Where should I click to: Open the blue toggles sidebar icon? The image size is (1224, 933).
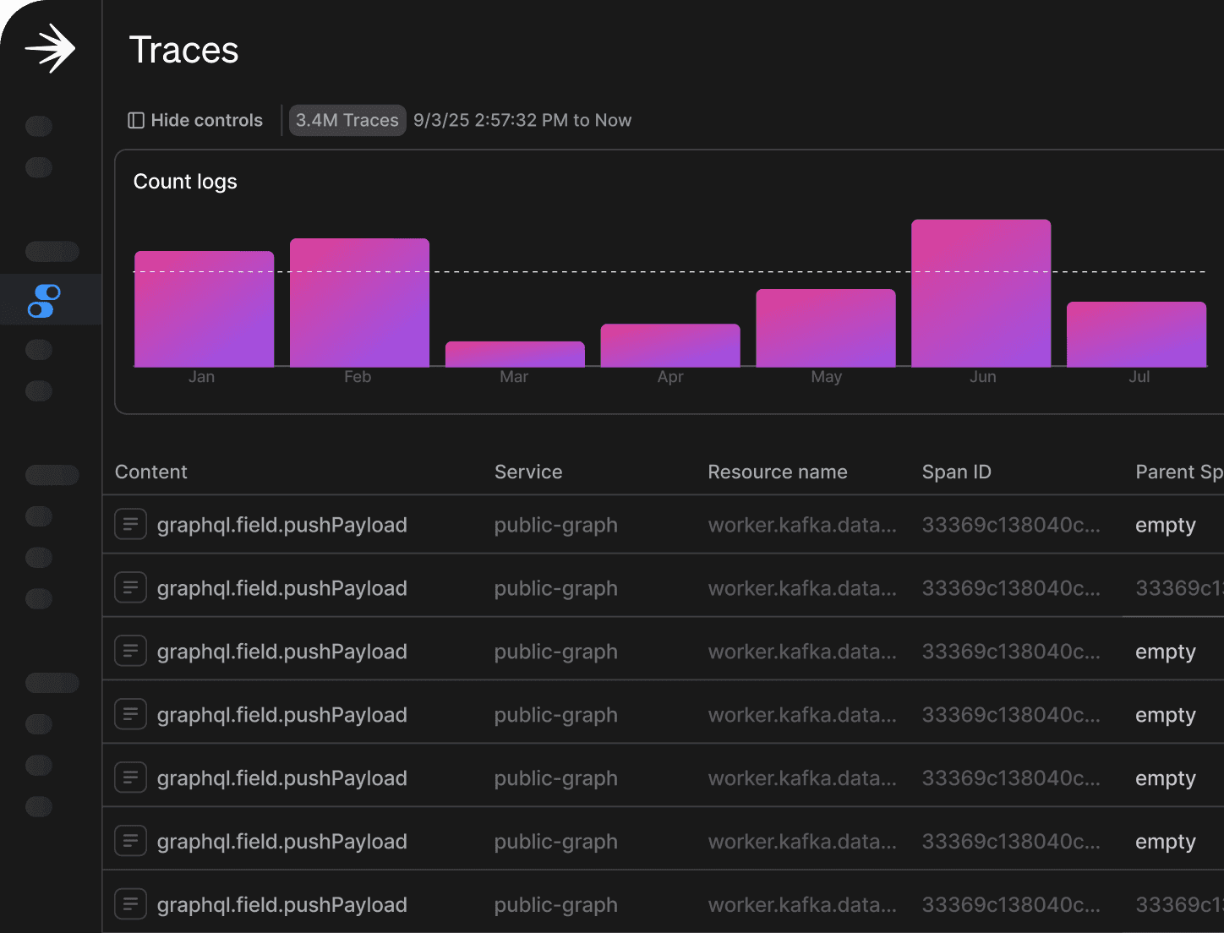coord(45,301)
